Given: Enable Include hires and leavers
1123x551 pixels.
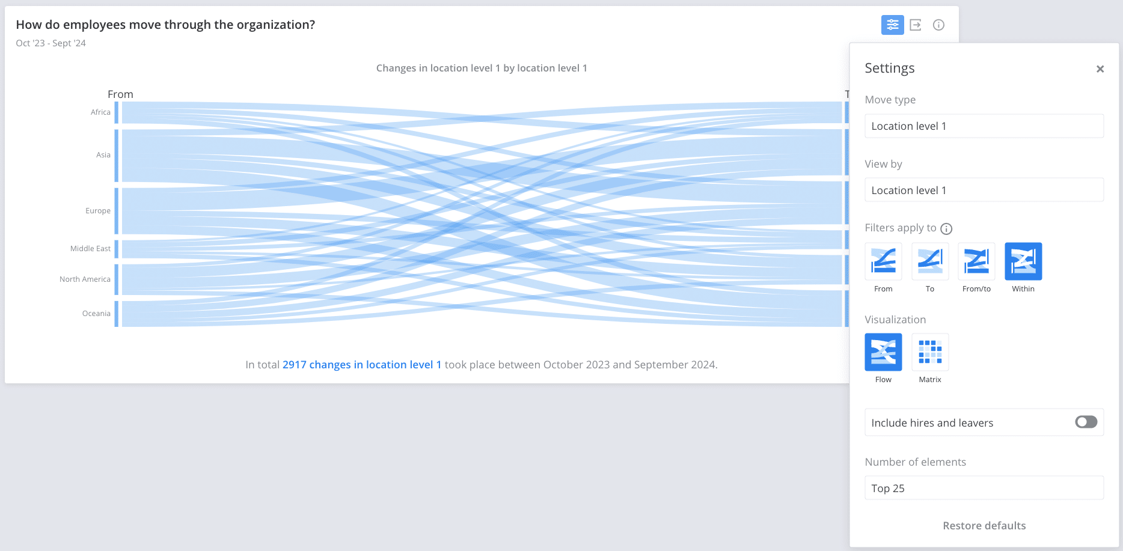Looking at the screenshot, I should pyautogui.click(x=1085, y=422).
